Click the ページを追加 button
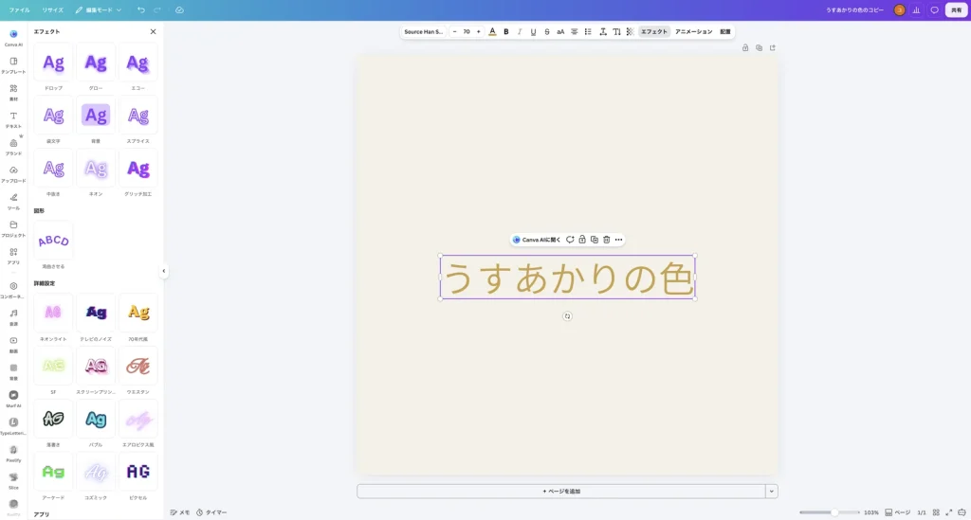This screenshot has width=971, height=520. [x=561, y=492]
